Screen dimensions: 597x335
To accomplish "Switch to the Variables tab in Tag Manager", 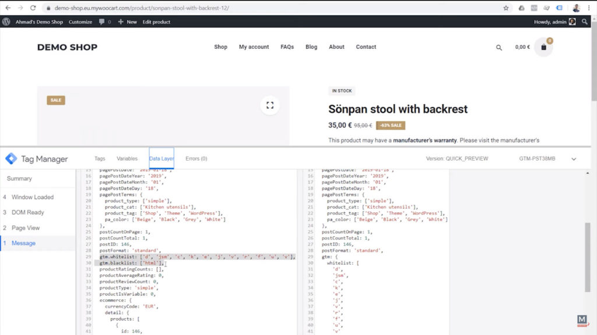I will [128, 158].
